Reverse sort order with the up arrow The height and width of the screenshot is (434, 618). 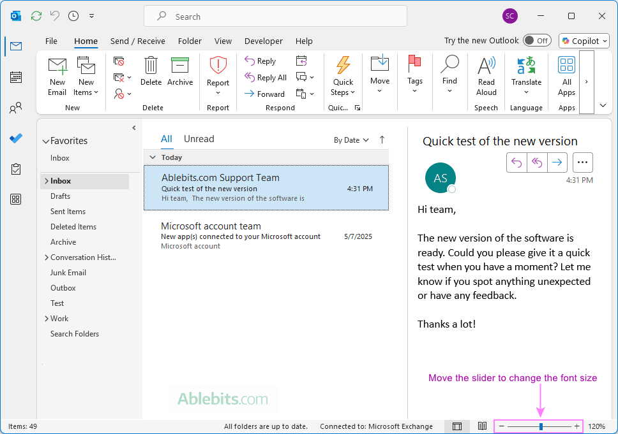[382, 140]
